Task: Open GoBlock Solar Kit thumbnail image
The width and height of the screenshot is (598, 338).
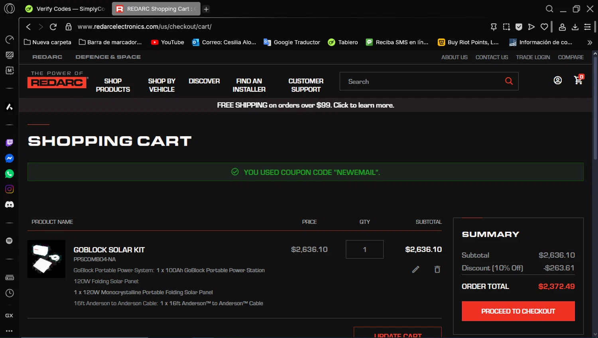Action: [46, 259]
